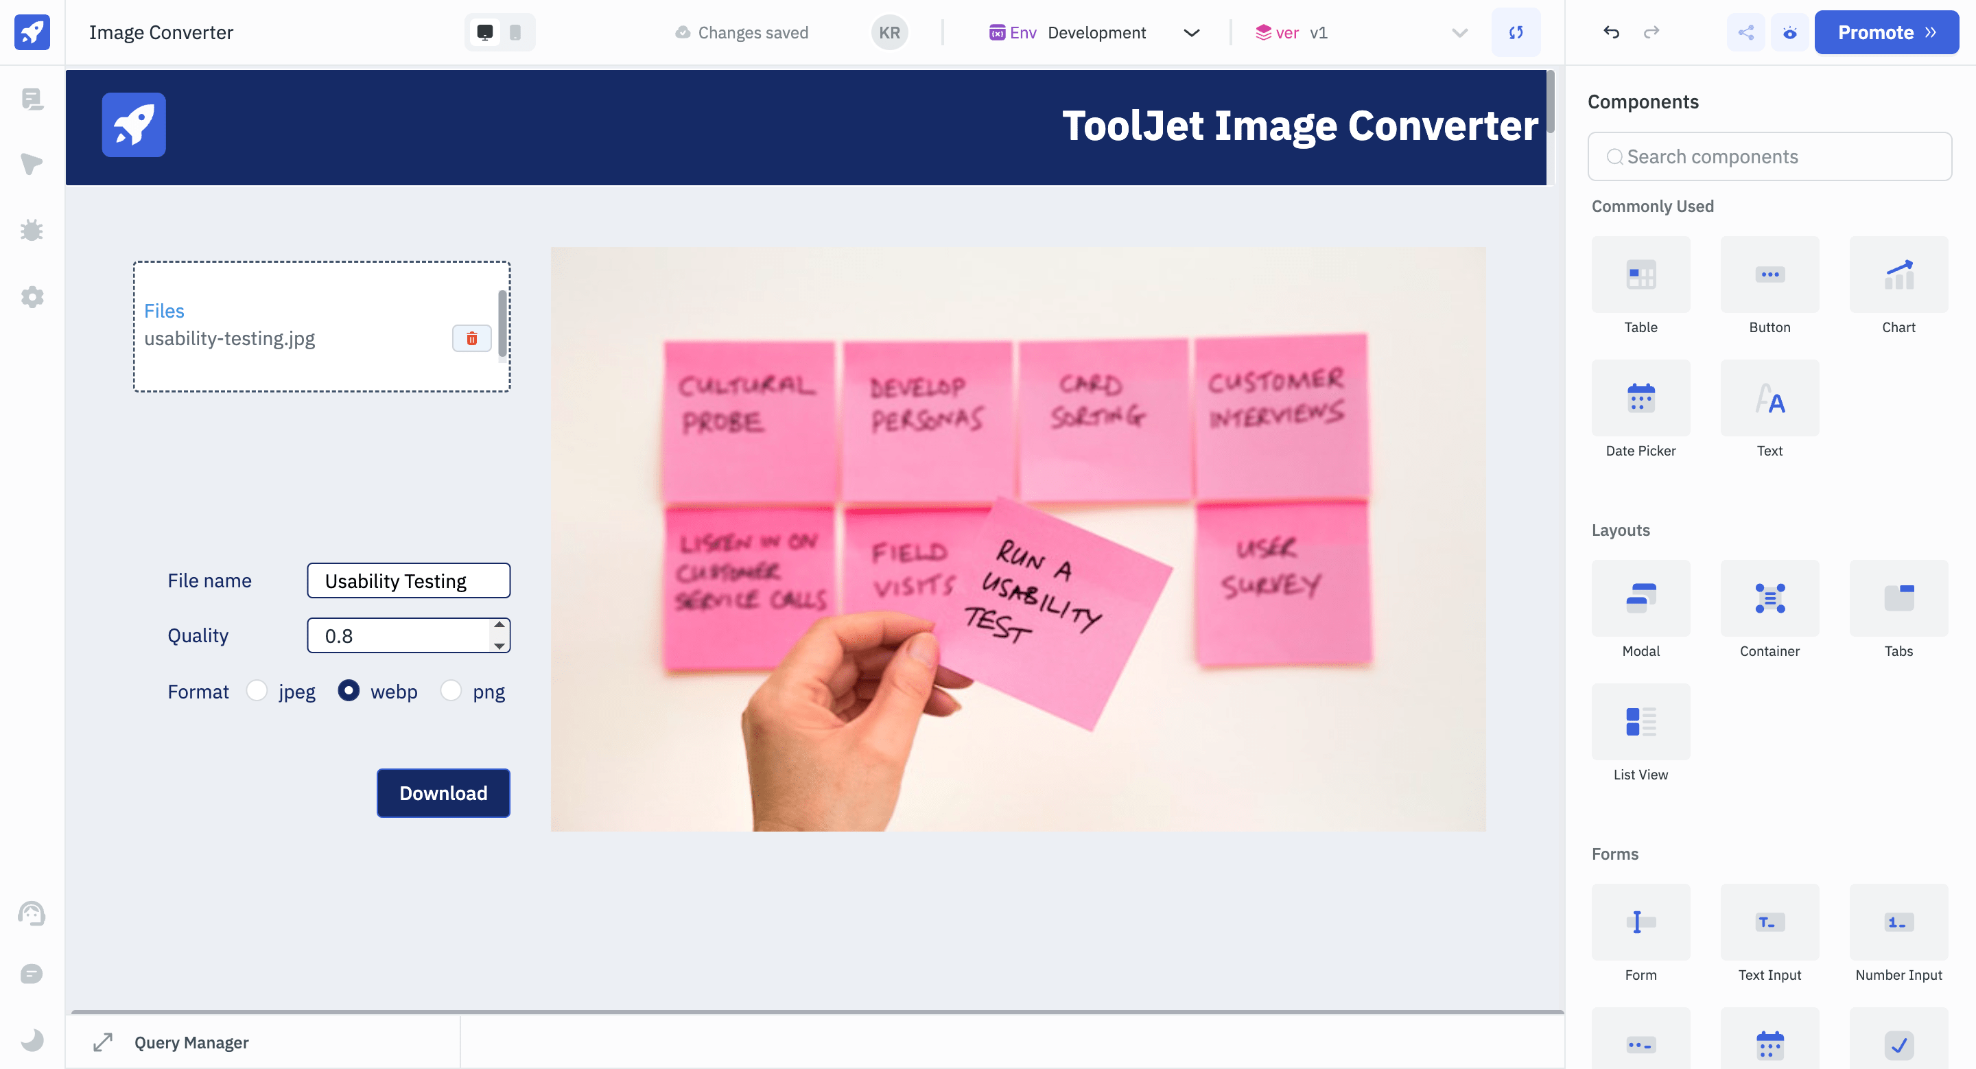This screenshot has height=1069, width=1976.
Task: Click the Download button
Action: click(443, 793)
